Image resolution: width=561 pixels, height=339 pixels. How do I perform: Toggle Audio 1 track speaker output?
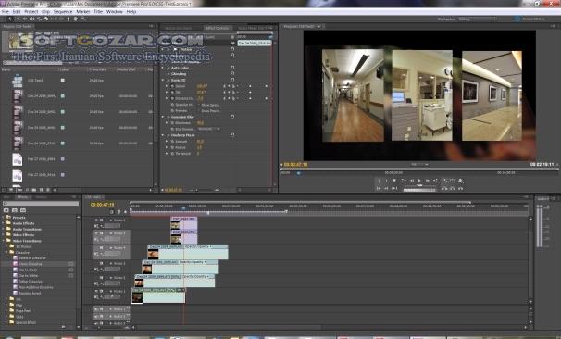(x=96, y=308)
